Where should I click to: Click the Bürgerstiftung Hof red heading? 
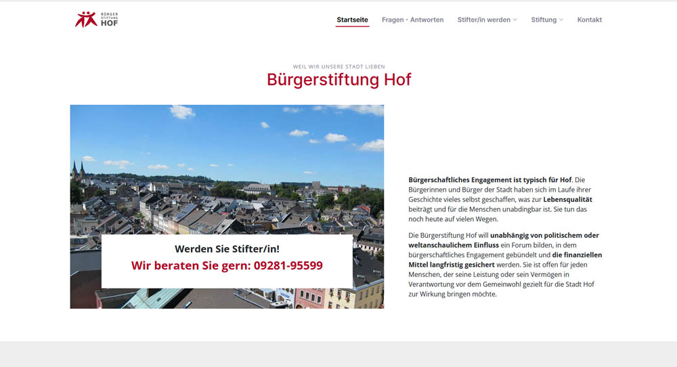click(x=339, y=79)
